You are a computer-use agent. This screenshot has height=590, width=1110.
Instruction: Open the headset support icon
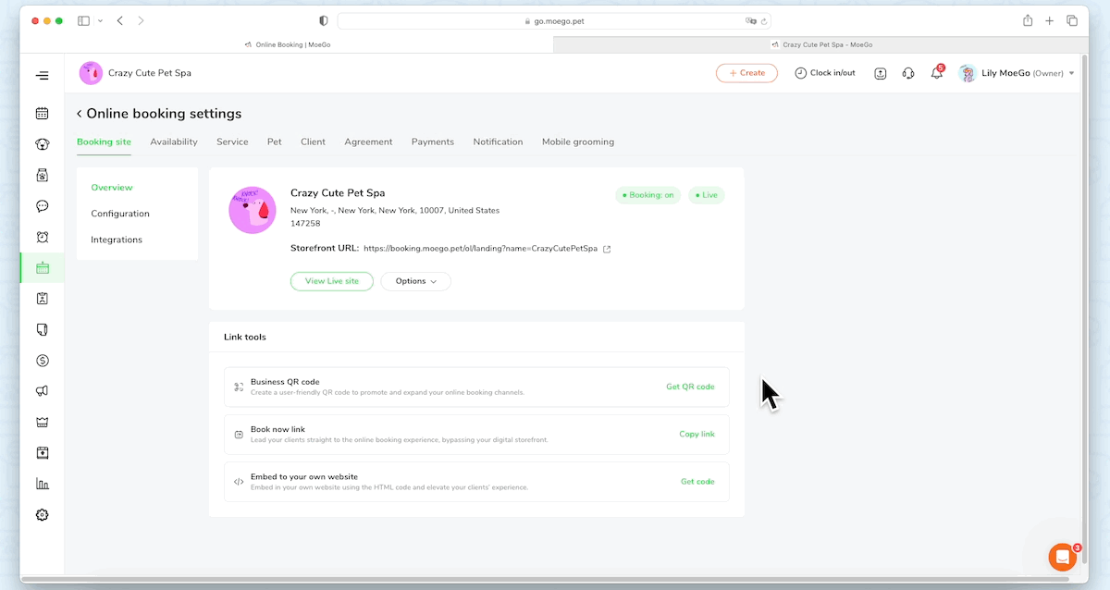pyautogui.click(x=908, y=73)
